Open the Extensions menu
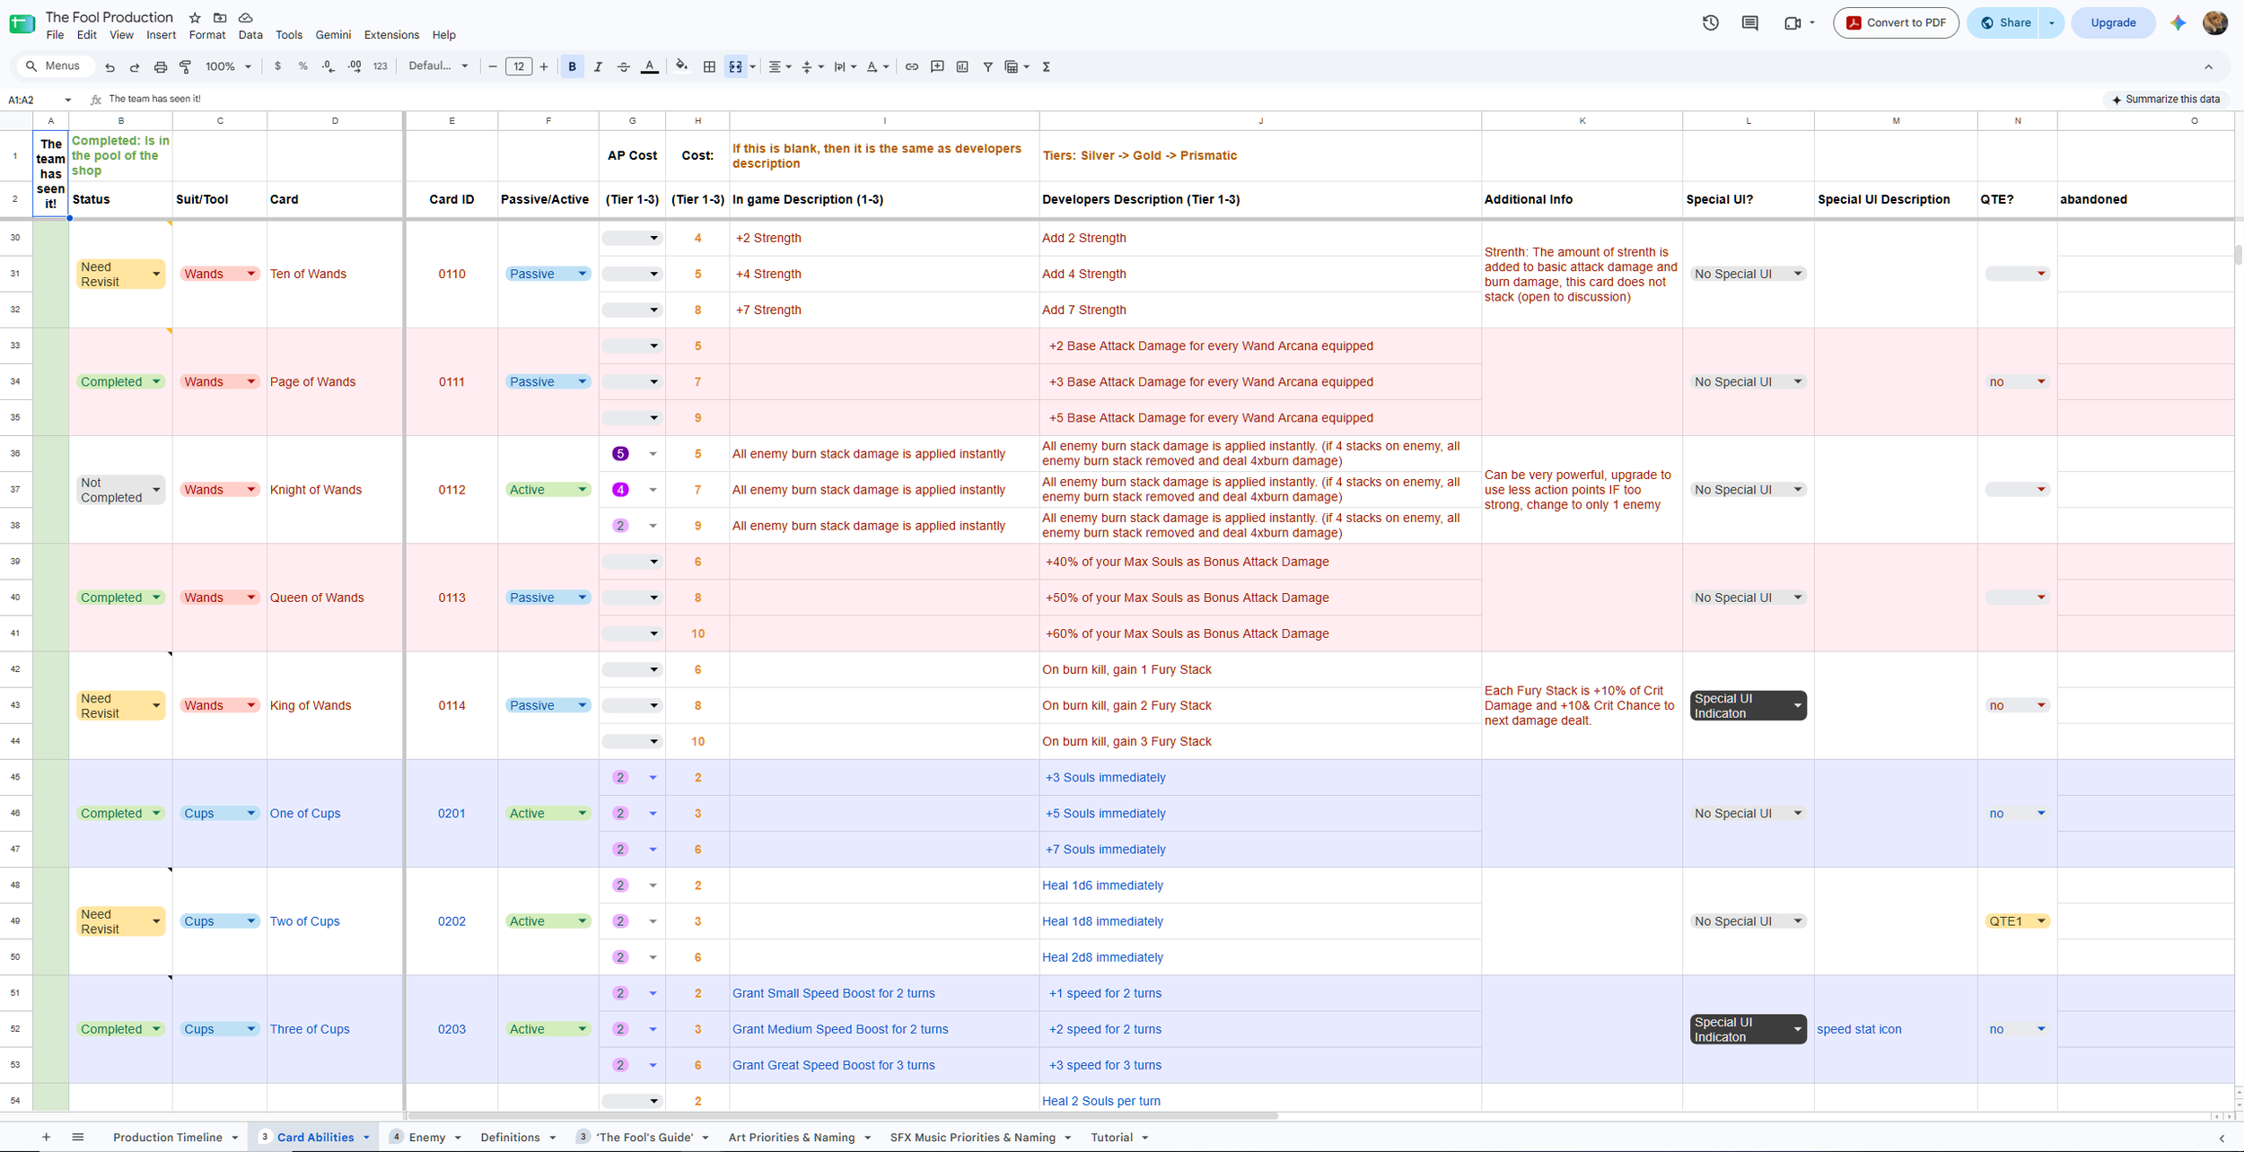2244x1152 pixels. (391, 35)
